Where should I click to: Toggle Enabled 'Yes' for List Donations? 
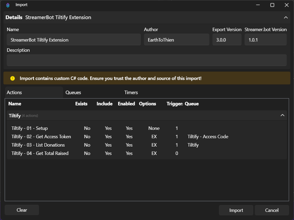coord(129,145)
